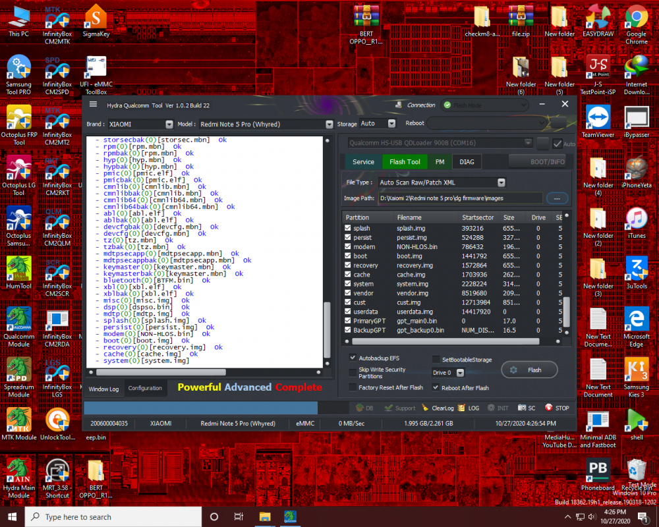Click the DB database icon button
Image resolution: width=659 pixels, height=527 pixels.
tap(364, 408)
